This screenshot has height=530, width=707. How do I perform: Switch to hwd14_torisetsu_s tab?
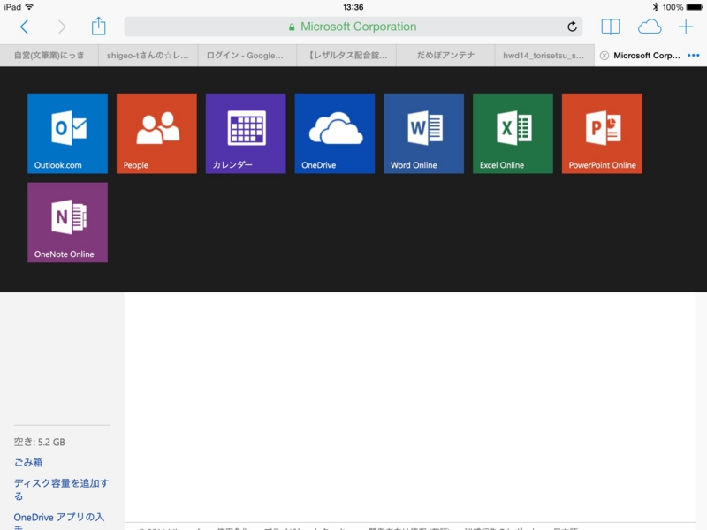[544, 56]
